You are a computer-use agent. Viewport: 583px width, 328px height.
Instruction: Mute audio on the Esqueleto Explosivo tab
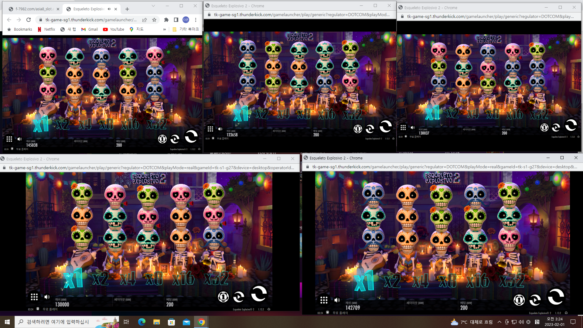[x=109, y=9]
